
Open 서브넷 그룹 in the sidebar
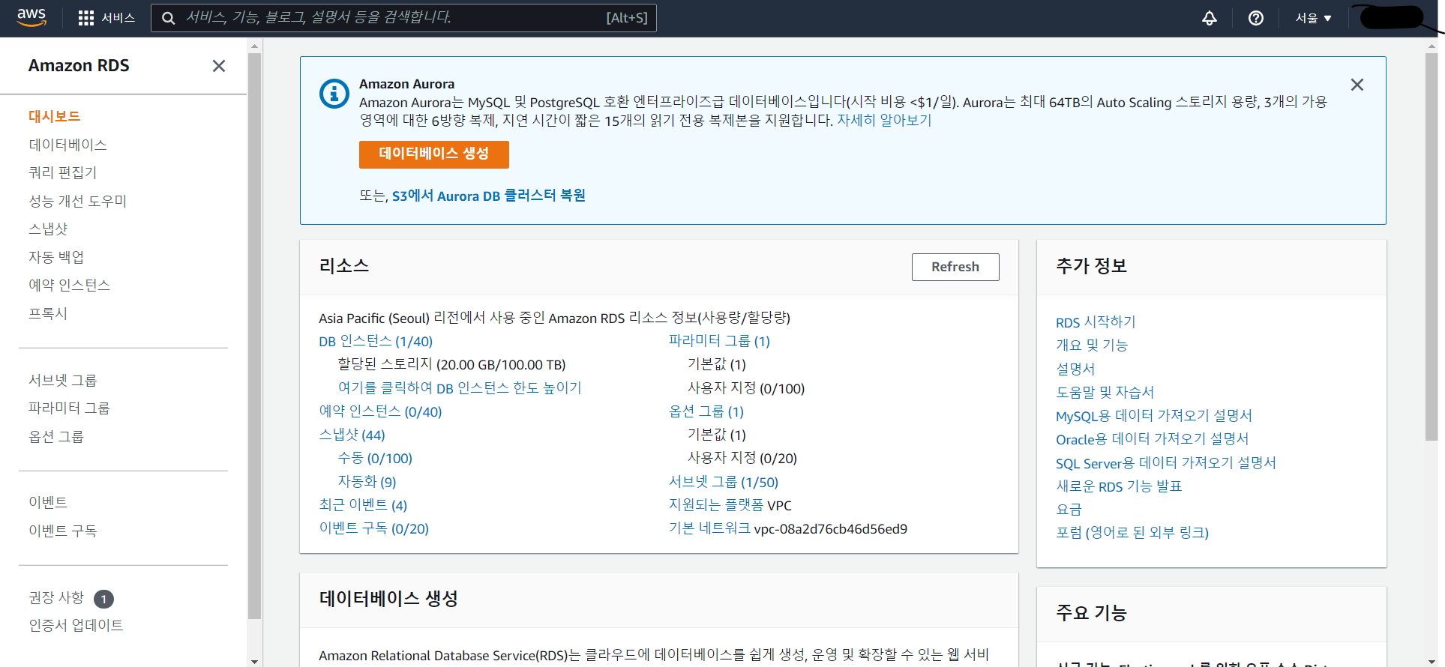pyautogui.click(x=62, y=380)
